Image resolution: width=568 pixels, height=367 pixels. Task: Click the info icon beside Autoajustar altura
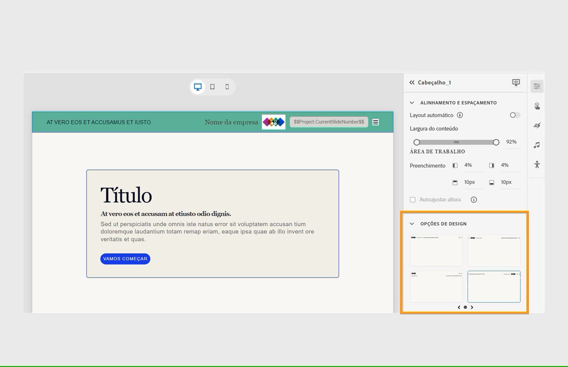[474, 200]
